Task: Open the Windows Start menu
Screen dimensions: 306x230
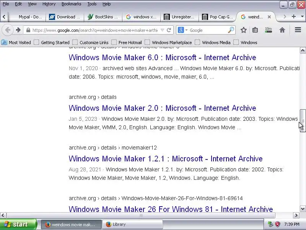Action: click(18, 224)
